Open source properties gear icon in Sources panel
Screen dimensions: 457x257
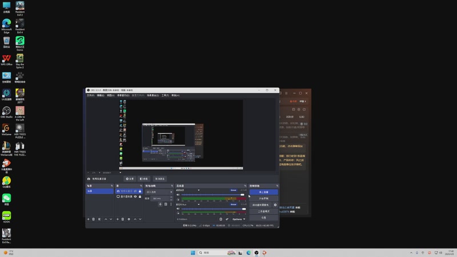129,219
